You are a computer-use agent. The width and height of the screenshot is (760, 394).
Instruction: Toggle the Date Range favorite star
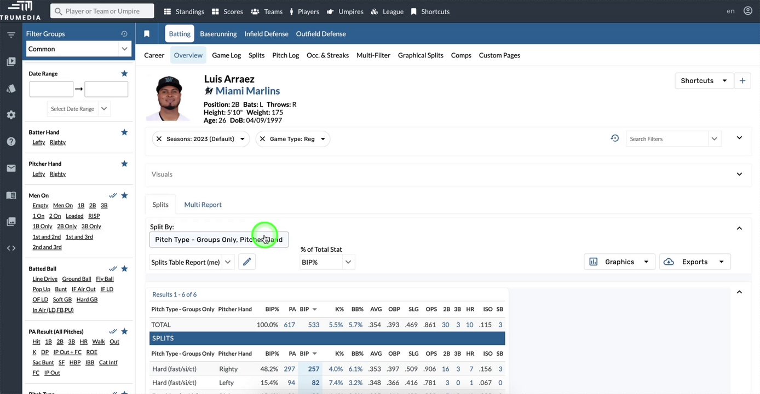click(124, 73)
